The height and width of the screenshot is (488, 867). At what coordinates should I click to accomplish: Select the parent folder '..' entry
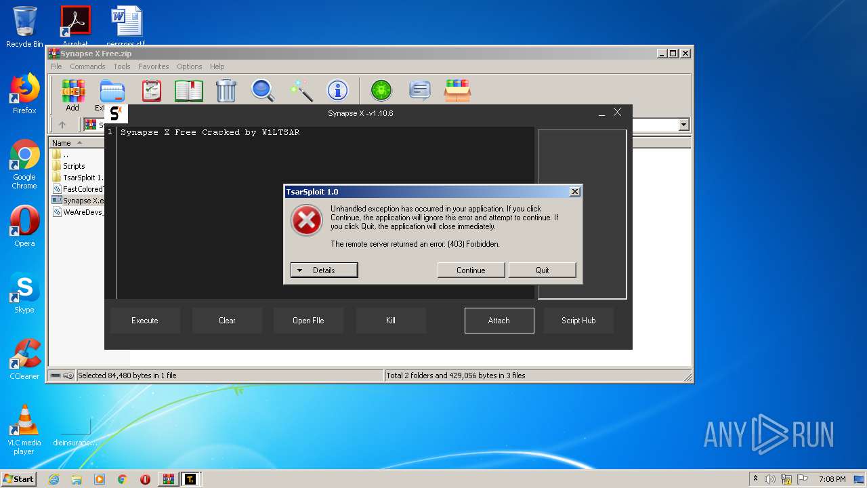click(x=66, y=155)
